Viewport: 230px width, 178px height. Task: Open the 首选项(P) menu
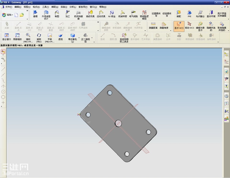[x=83, y=7]
